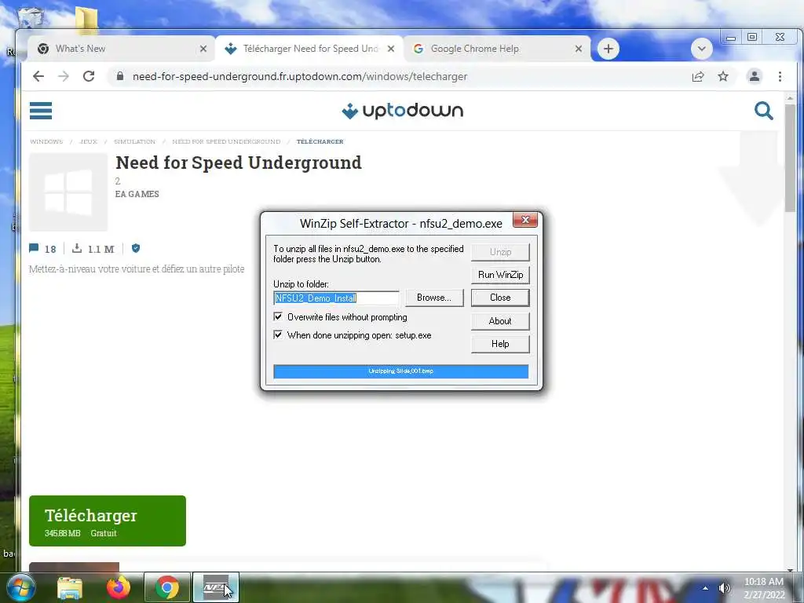The height and width of the screenshot is (603, 804).
Task: Open the Uptodown hamburger menu
Action: tap(41, 110)
